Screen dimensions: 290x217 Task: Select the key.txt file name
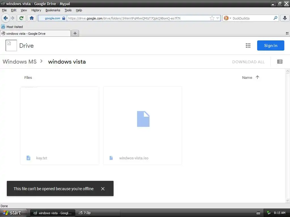click(x=42, y=158)
